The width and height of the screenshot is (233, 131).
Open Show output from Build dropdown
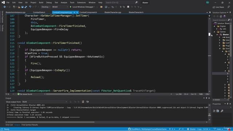coord(44,102)
